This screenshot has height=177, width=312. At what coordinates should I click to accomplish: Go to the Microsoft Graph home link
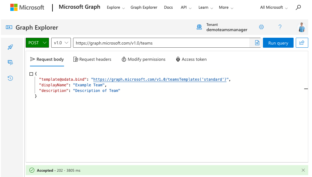[x=79, y=7]
